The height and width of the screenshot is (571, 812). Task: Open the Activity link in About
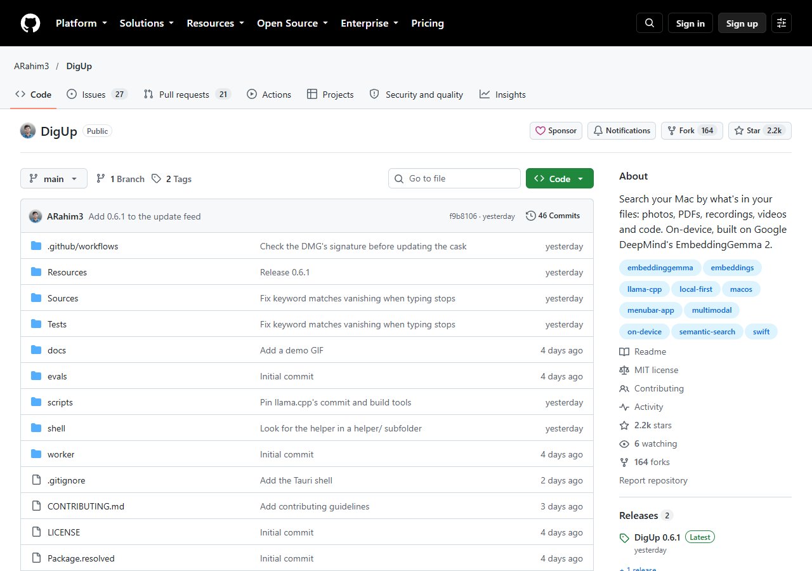coord(641,407)
